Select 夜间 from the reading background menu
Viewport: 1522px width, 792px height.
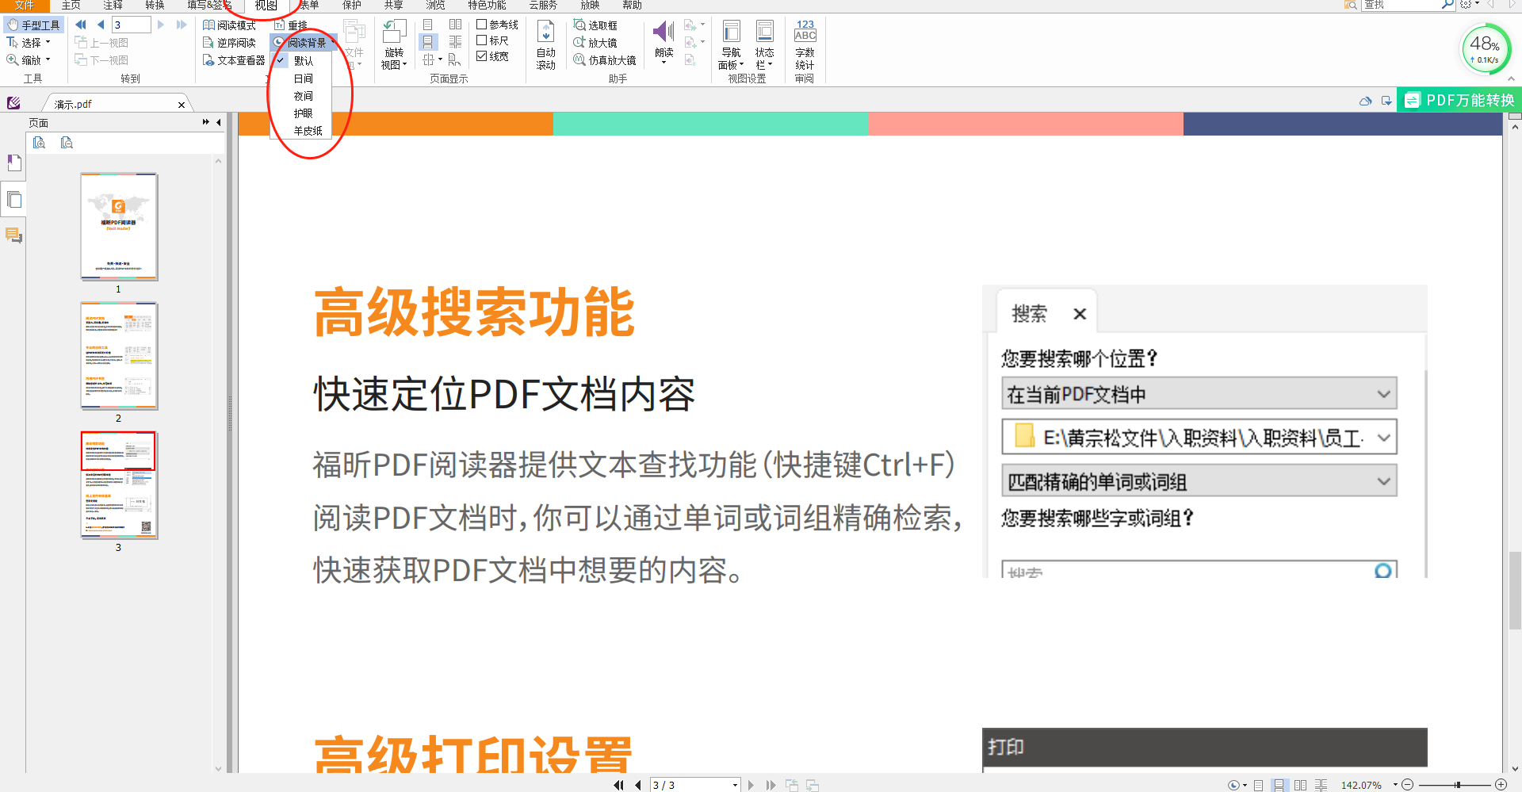coord(304,95)
